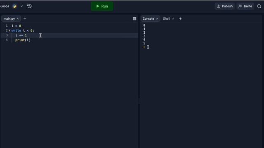
Task: Run the Python program
Action: pos(102,6)
